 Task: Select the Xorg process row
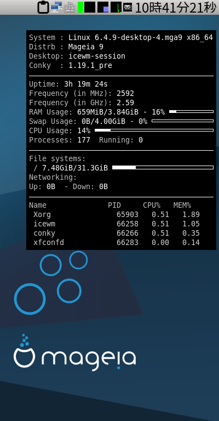[x=116, y=214]
